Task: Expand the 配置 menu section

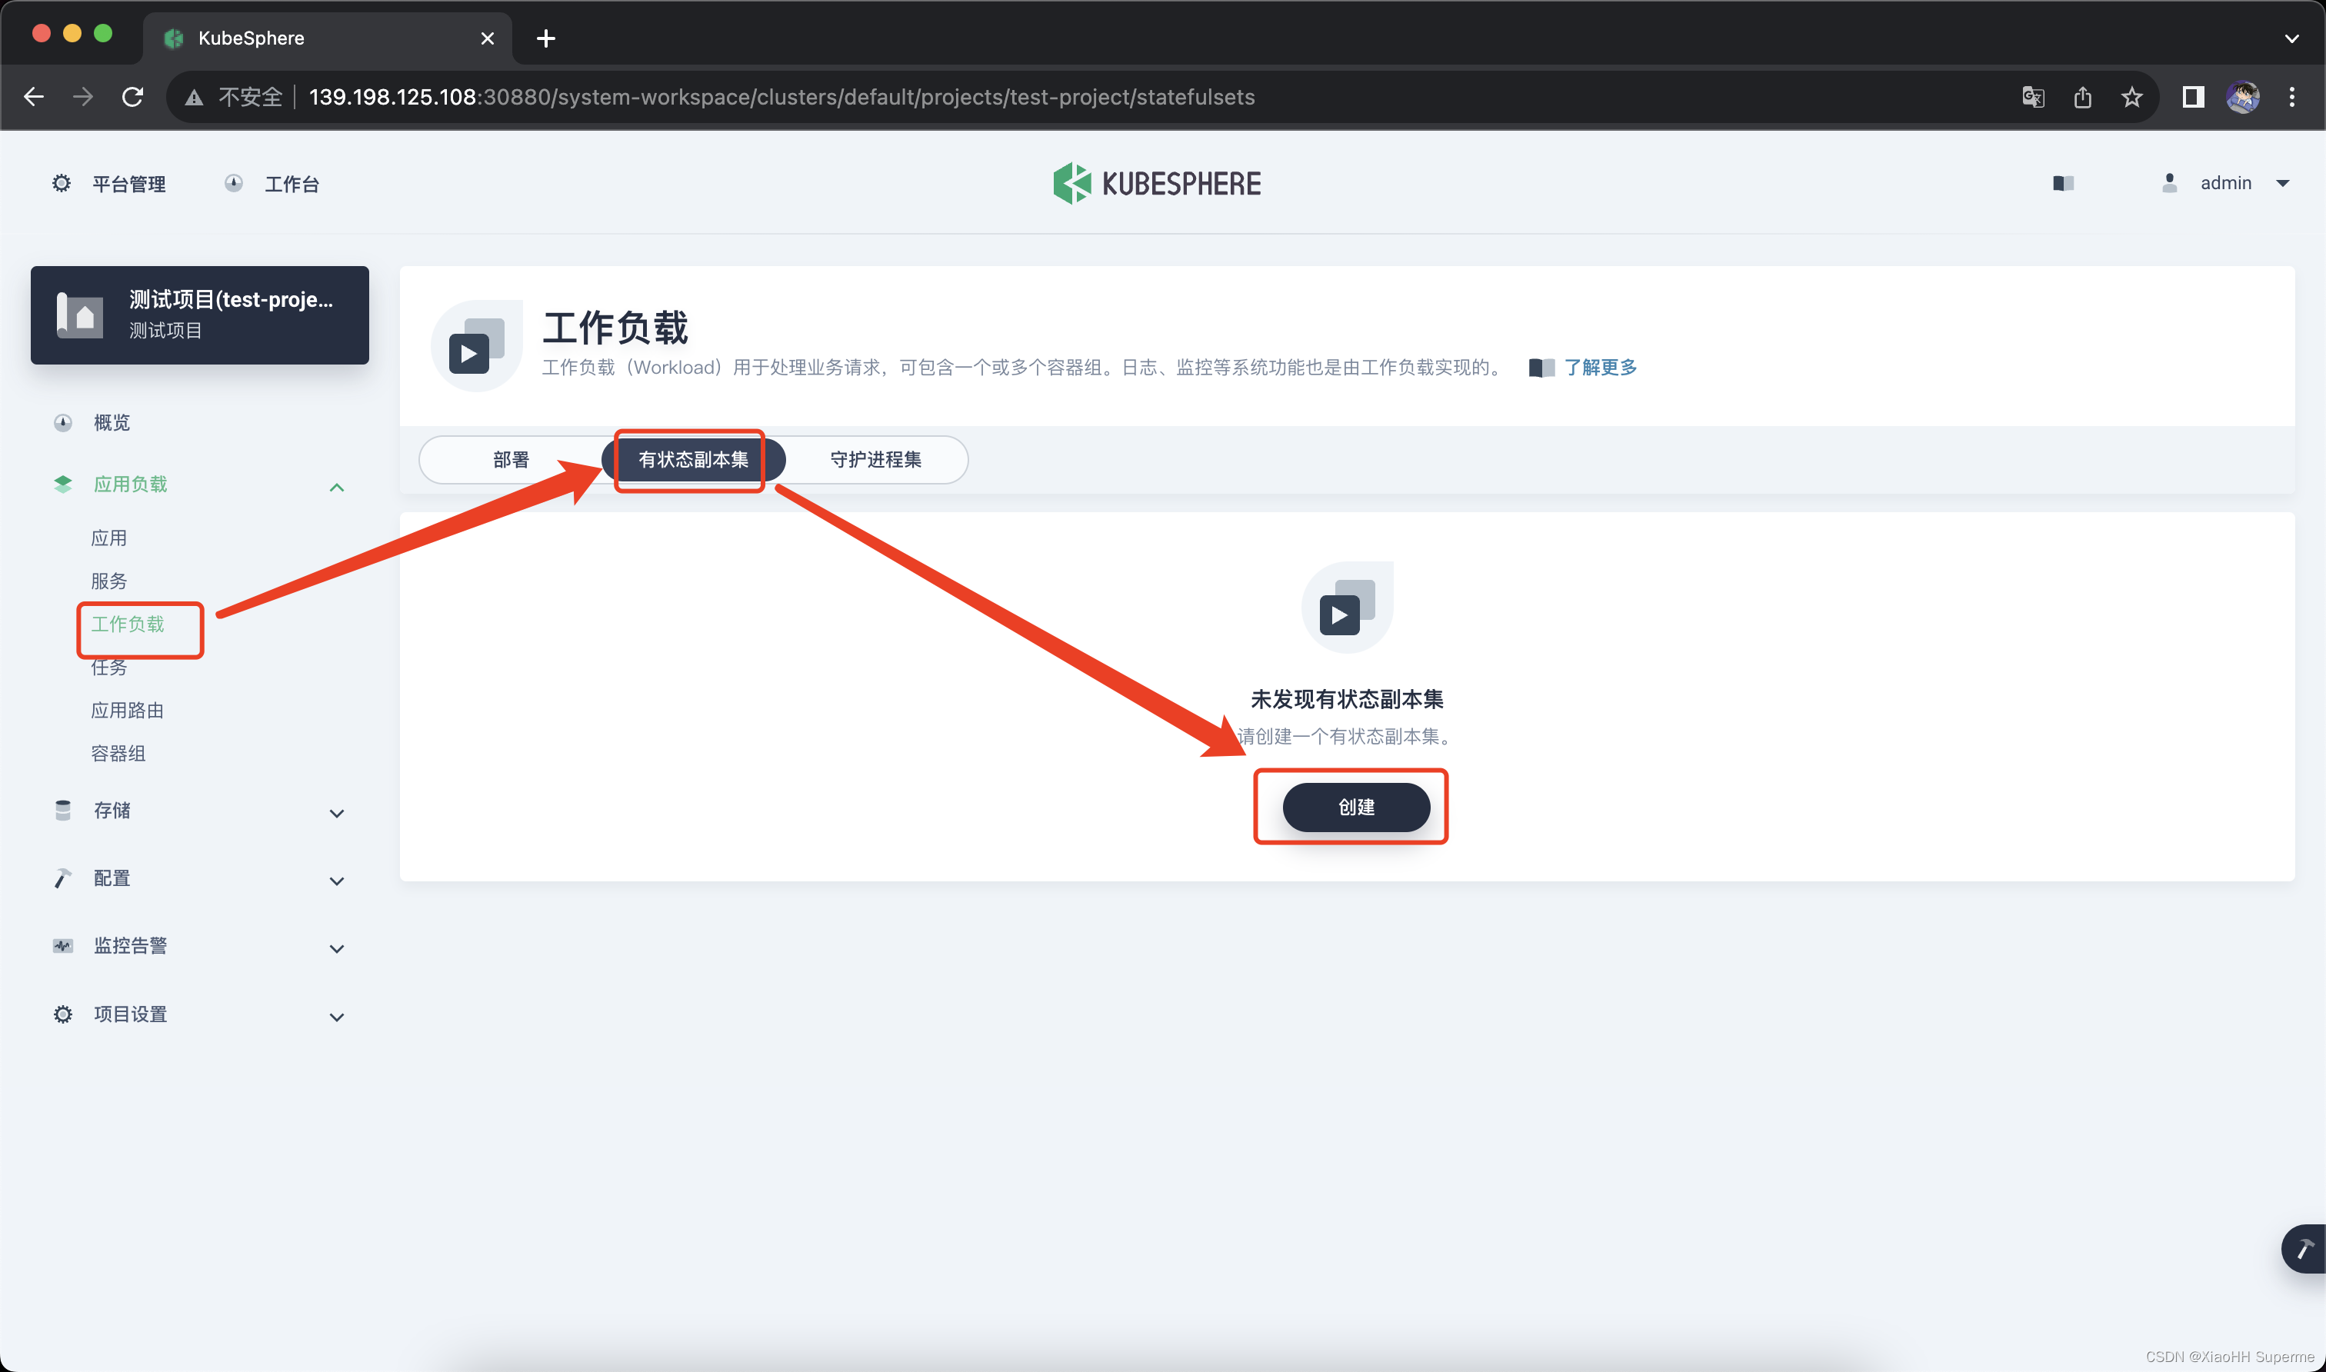Action: click(336, 880)
